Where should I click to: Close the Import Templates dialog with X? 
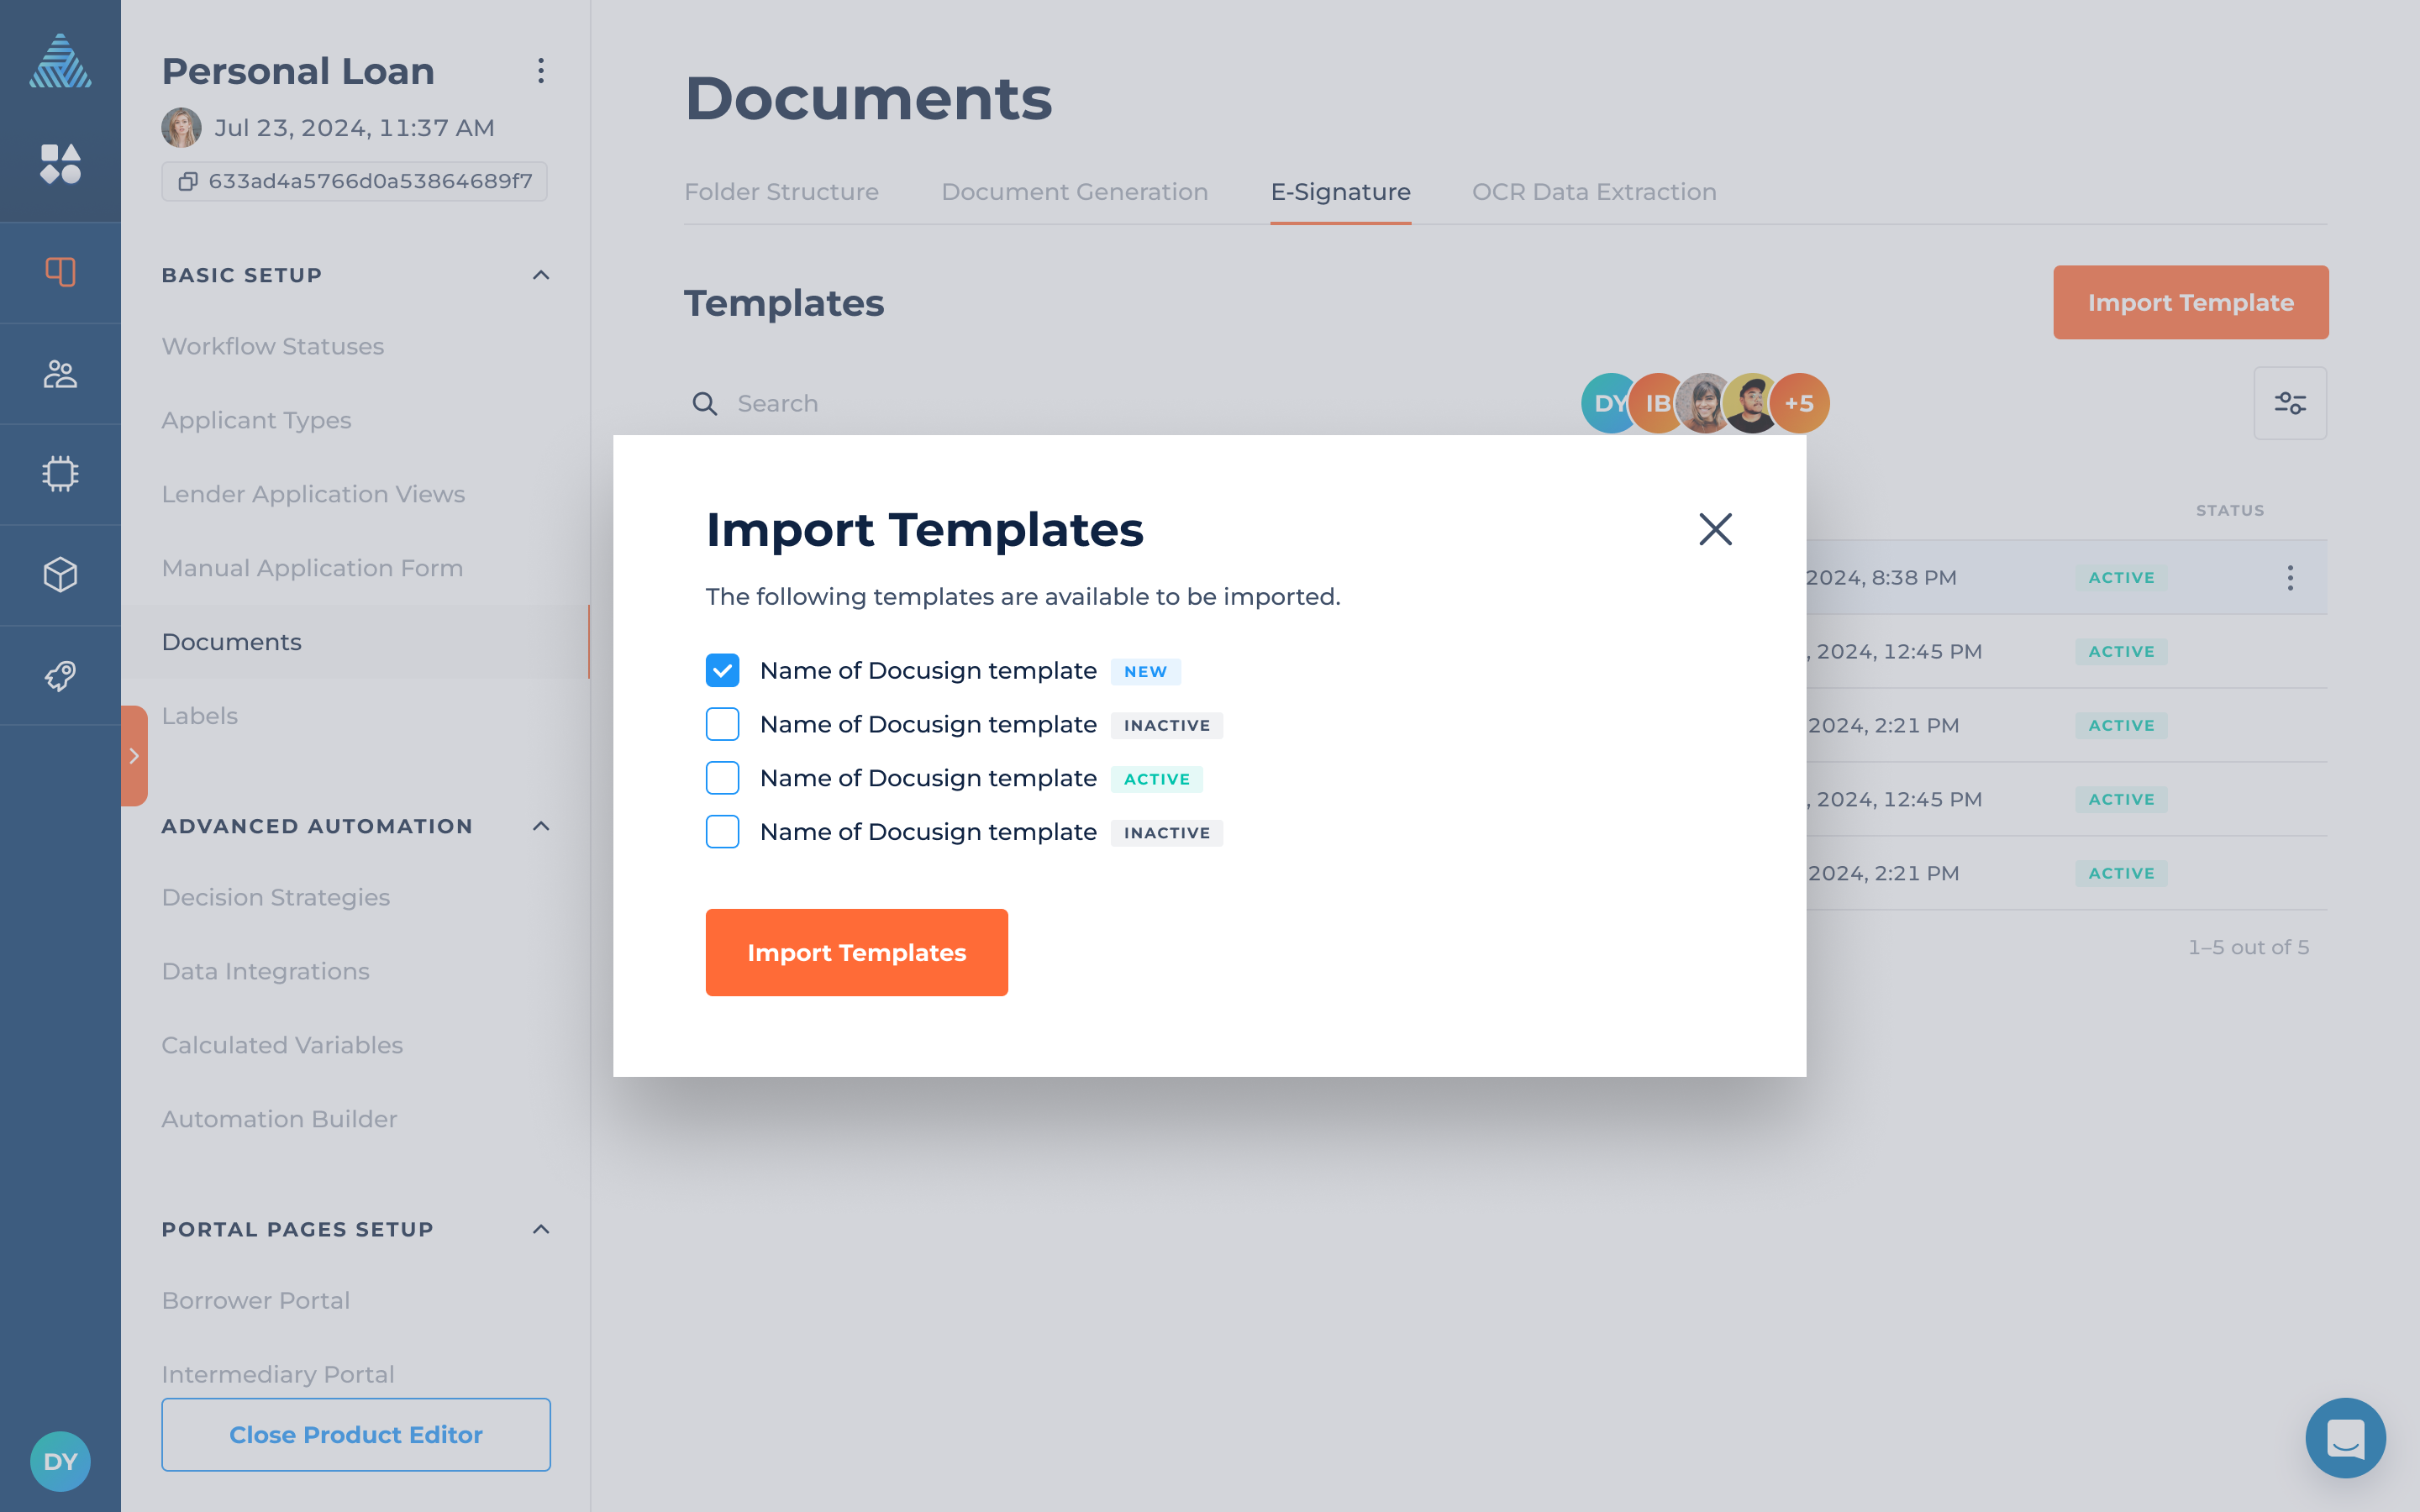[x=1715, y=529]
